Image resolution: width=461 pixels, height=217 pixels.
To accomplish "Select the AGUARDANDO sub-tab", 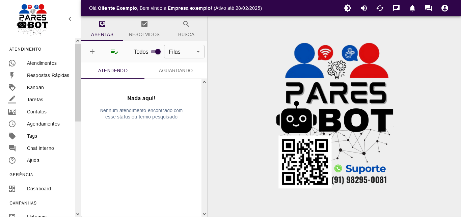I will pyautogui.click(x=176, y=71).
